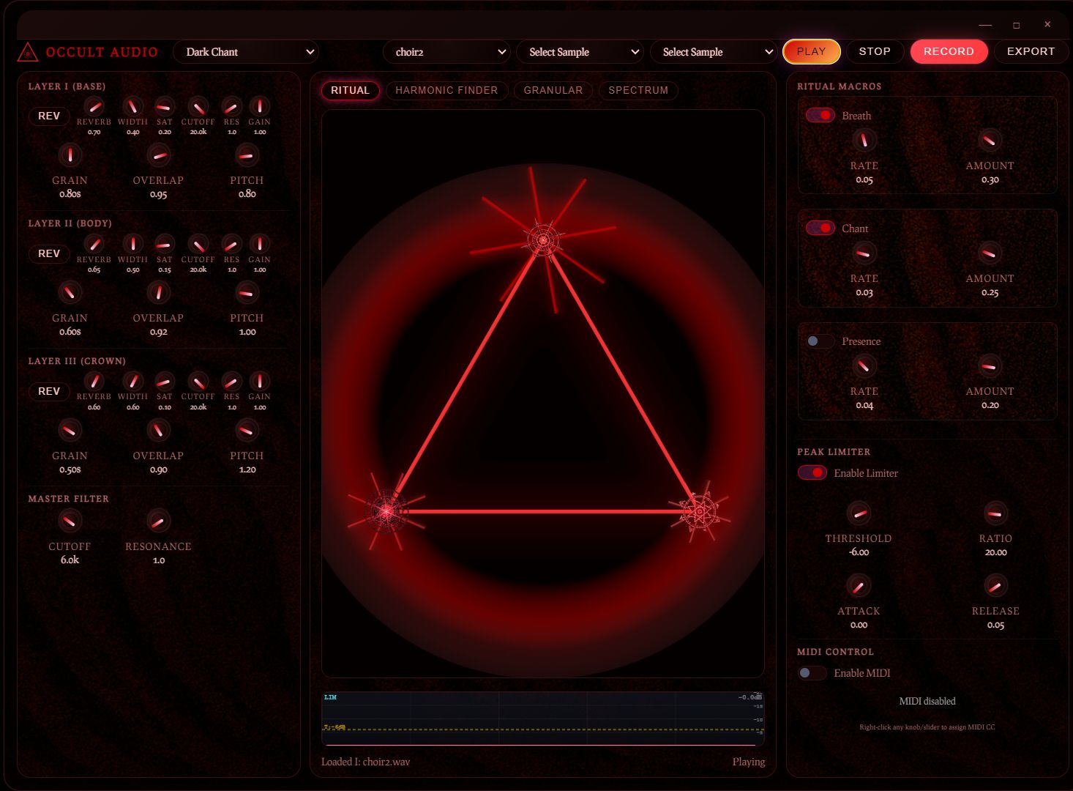Open the SPECTRUM tab
This screenshot has height=791, width=1073.
638,90
